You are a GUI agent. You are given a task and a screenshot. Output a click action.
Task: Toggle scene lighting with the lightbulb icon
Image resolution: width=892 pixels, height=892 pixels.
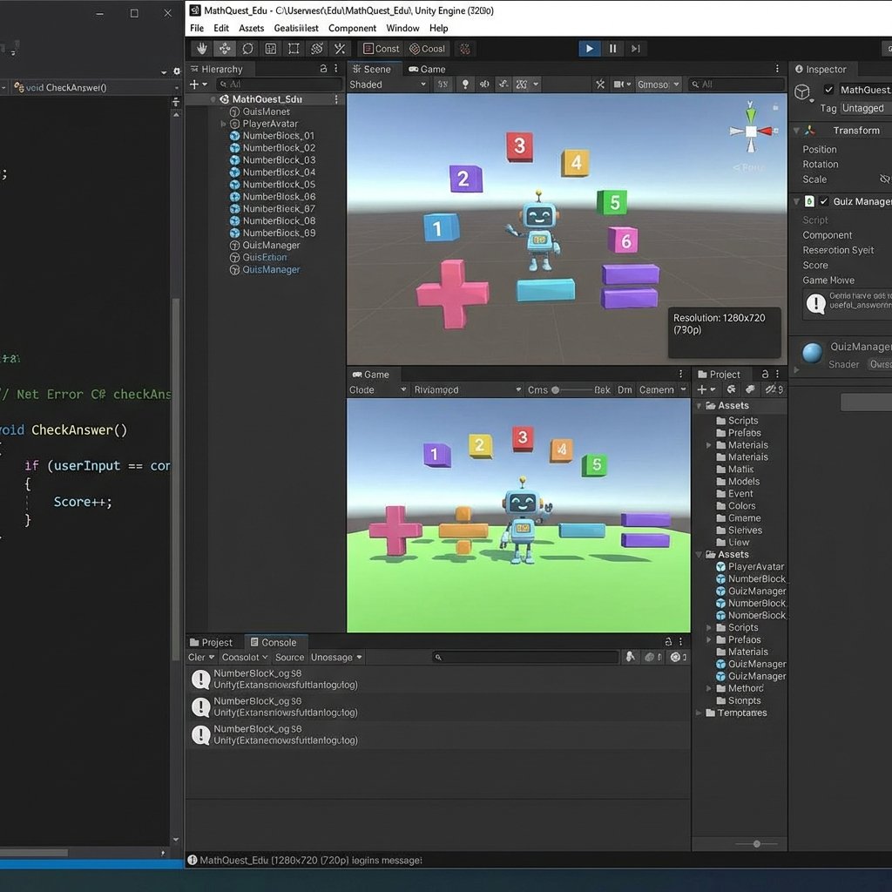[x=465, y=84]
